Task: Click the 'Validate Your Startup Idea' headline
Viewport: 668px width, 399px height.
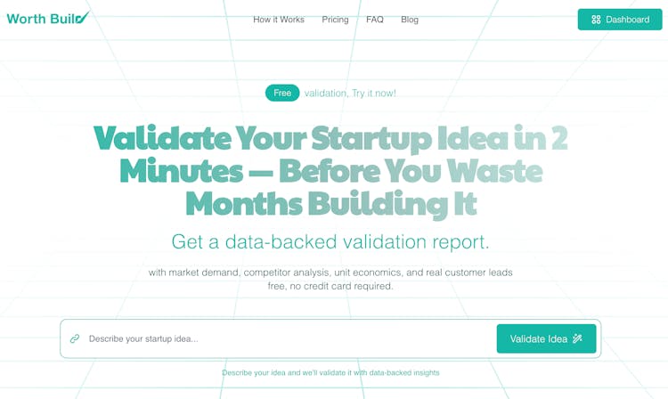Action: point(330,139)
